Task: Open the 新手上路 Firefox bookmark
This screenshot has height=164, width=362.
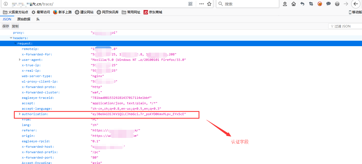Action: [62, 12]
